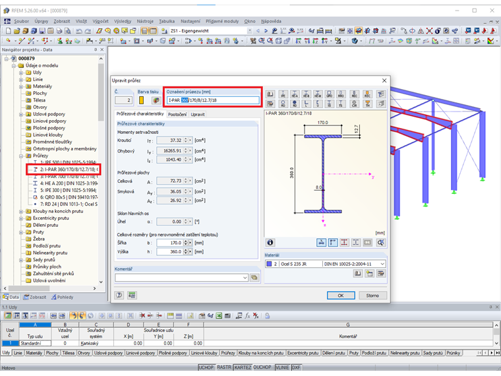Toggle RASTR grid in status bar

[x=224, y=367]
